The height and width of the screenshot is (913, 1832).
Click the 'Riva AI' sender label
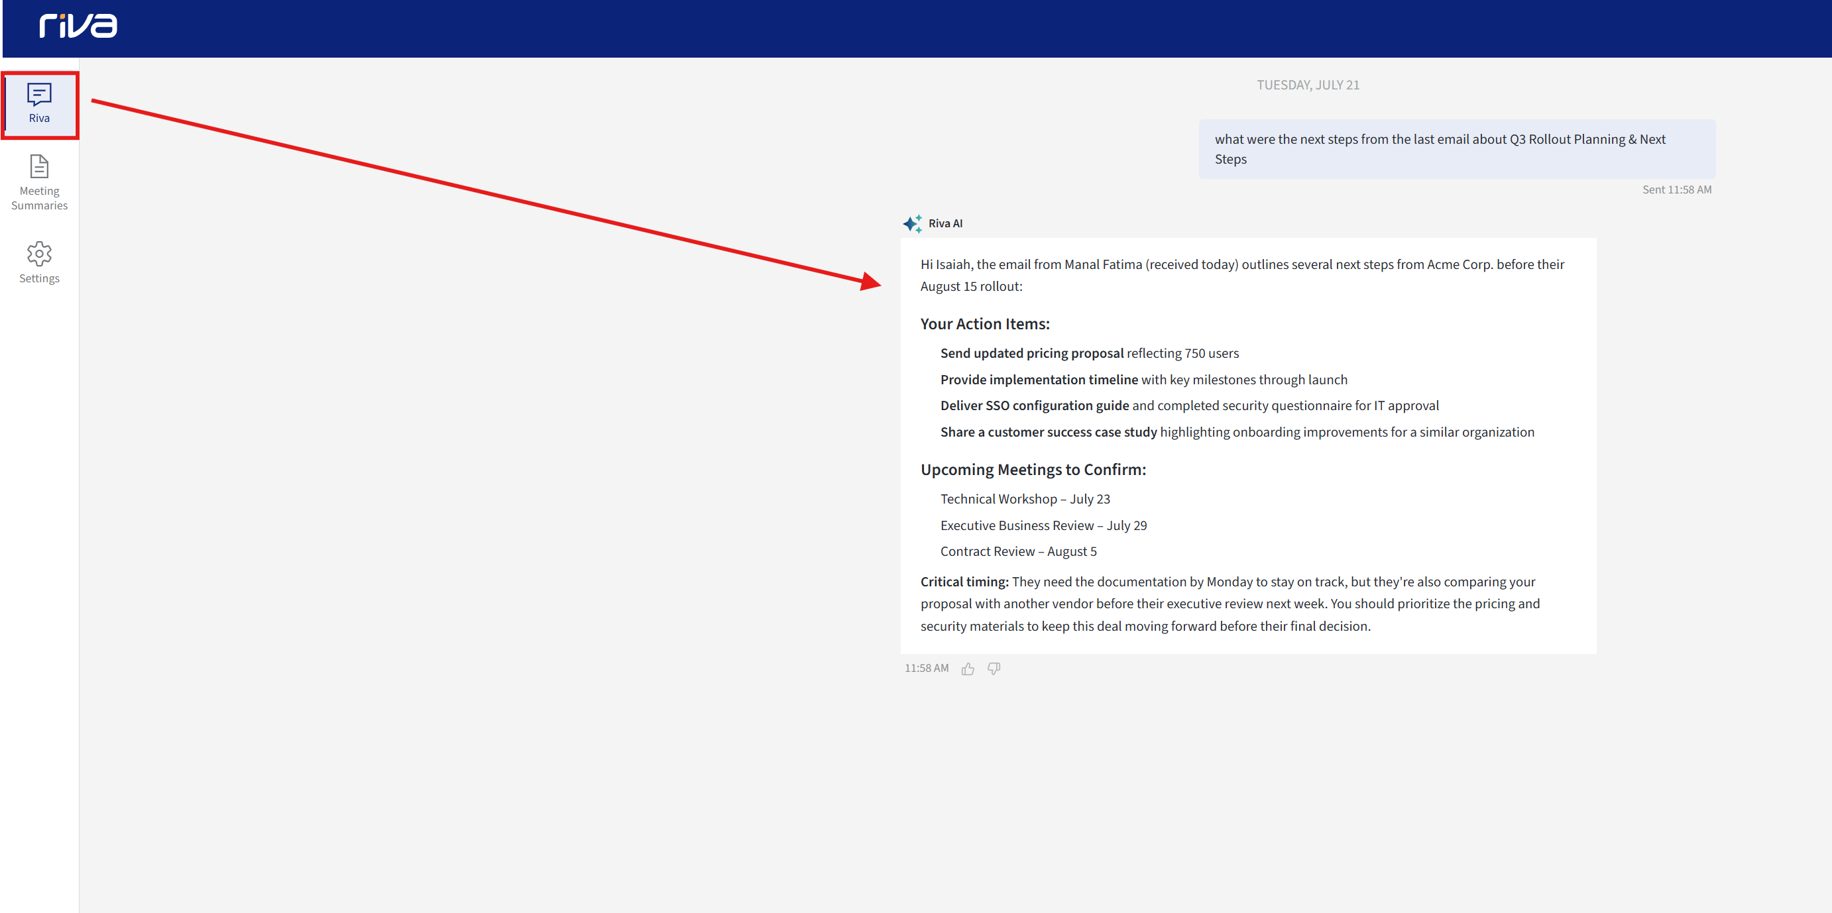pos(945,223)
